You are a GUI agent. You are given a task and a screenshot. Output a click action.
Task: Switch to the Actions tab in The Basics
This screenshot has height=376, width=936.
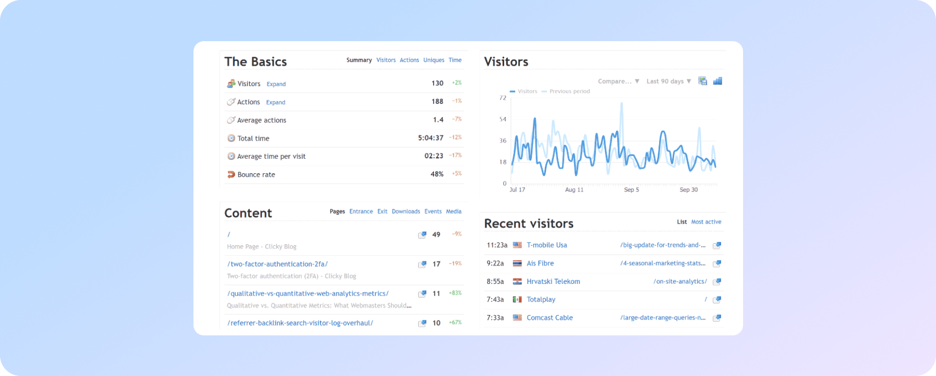[x=409, y=60]
